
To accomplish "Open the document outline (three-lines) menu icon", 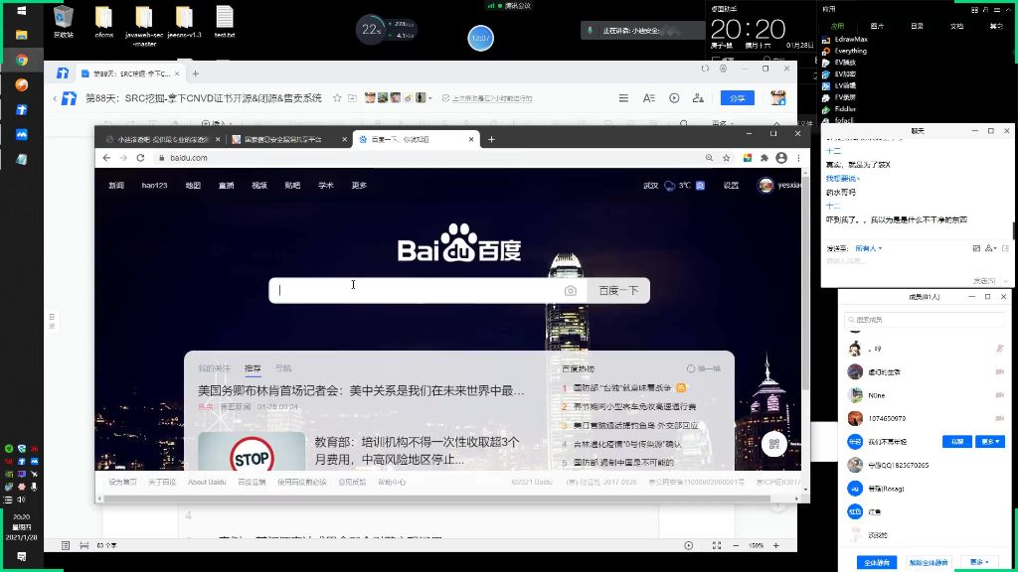I will 623,98.
